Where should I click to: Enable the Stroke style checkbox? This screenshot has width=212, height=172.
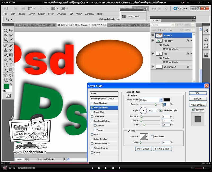click(92, 152)
